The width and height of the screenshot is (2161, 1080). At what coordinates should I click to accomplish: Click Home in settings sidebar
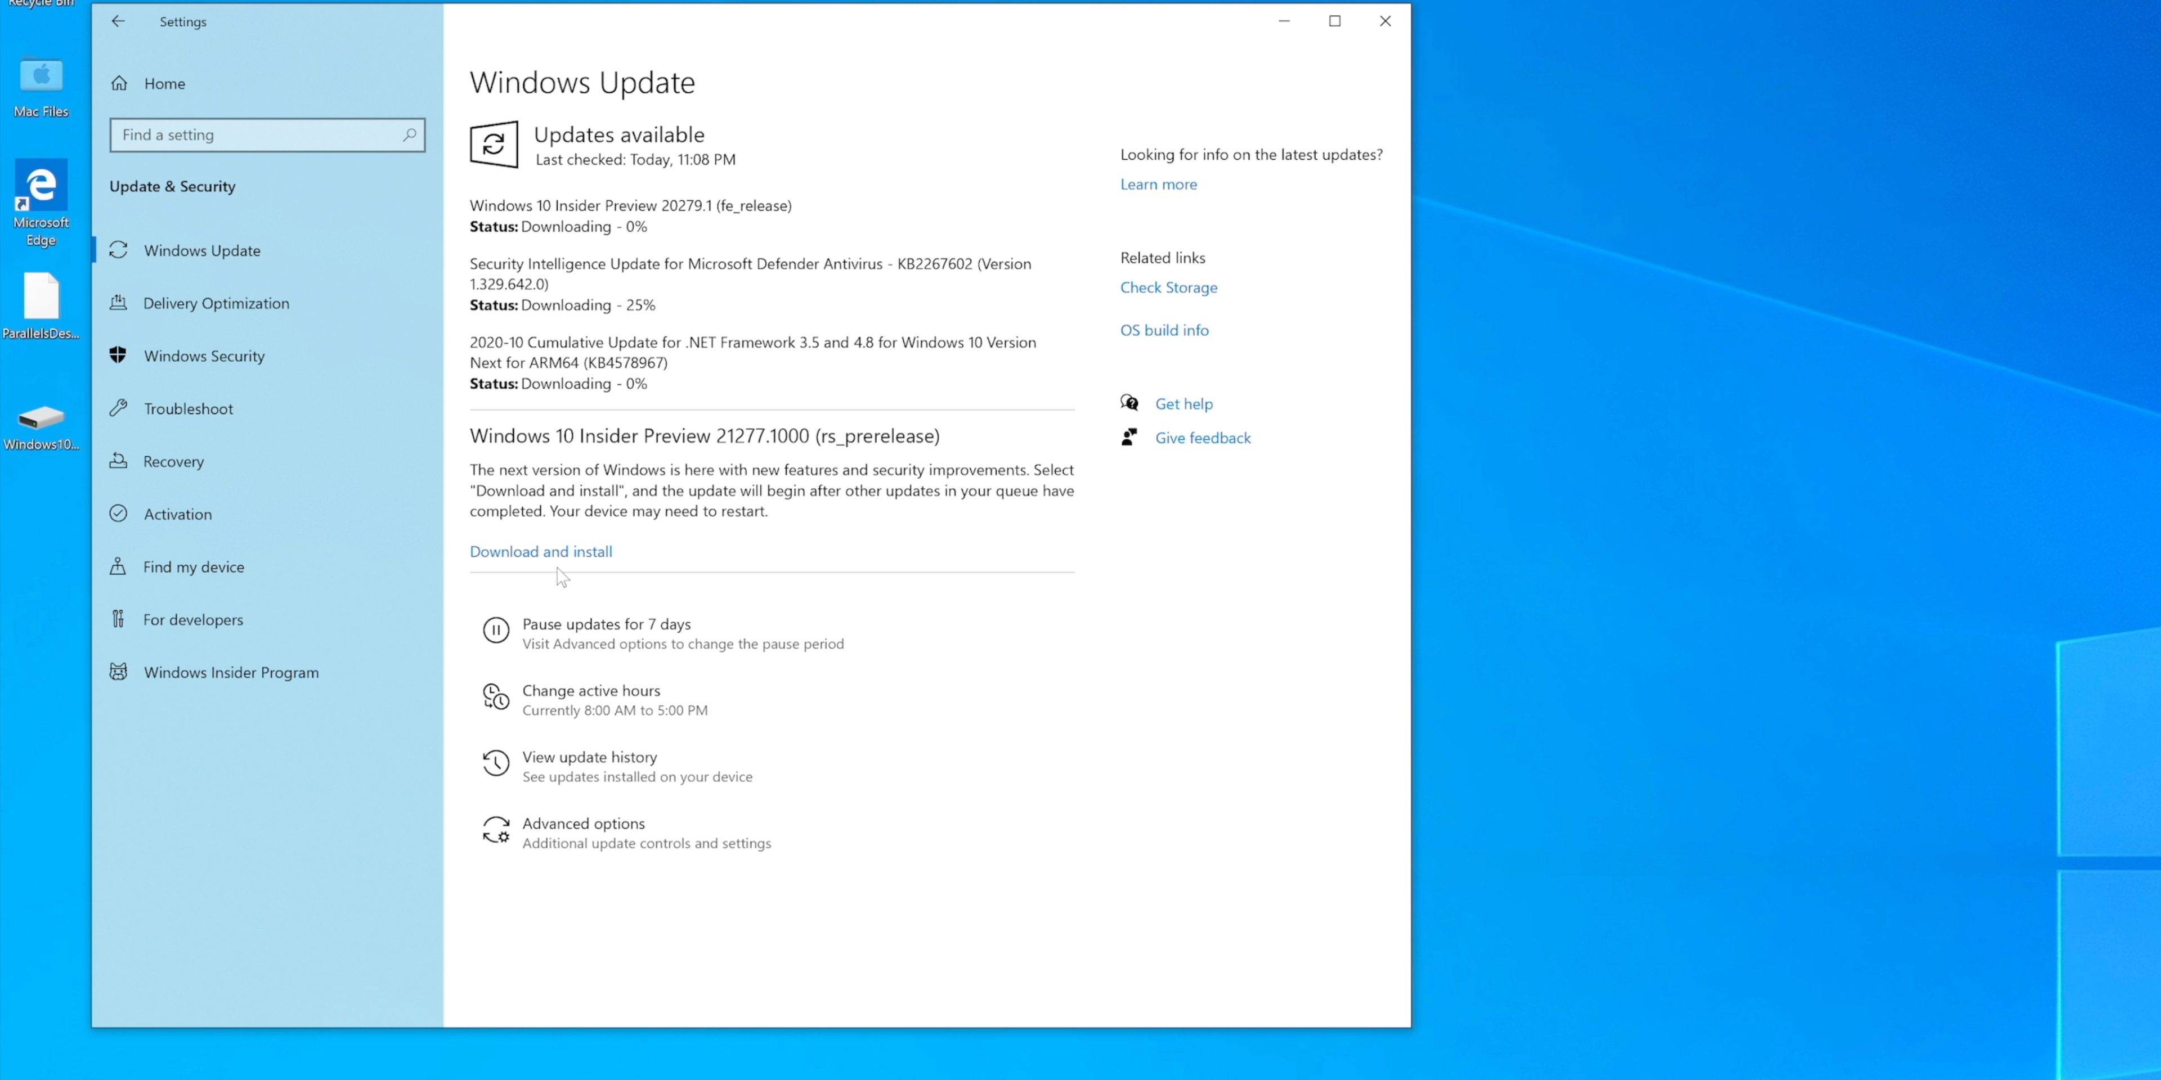(164, 83)
